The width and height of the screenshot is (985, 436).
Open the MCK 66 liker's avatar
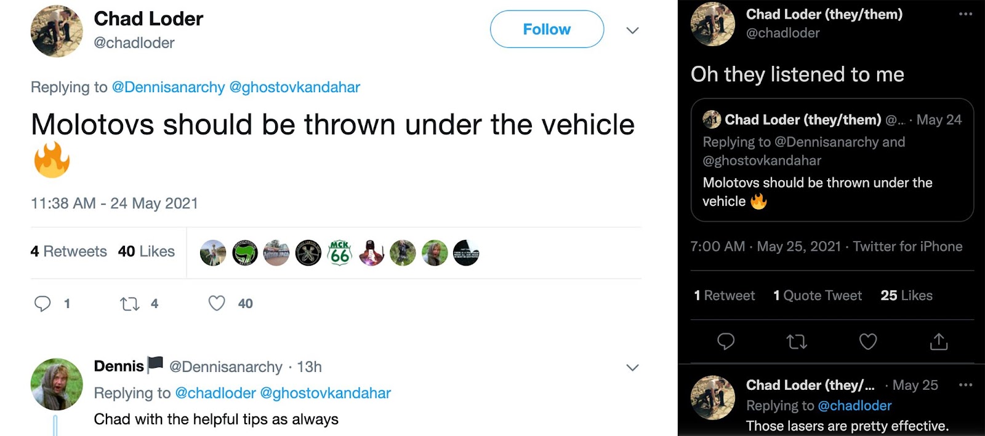pyautogui.click(x=340, y=253)
